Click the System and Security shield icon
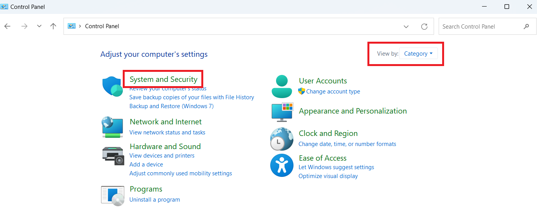Viewport: 537px width, 224px height. [x=113, y=87]
